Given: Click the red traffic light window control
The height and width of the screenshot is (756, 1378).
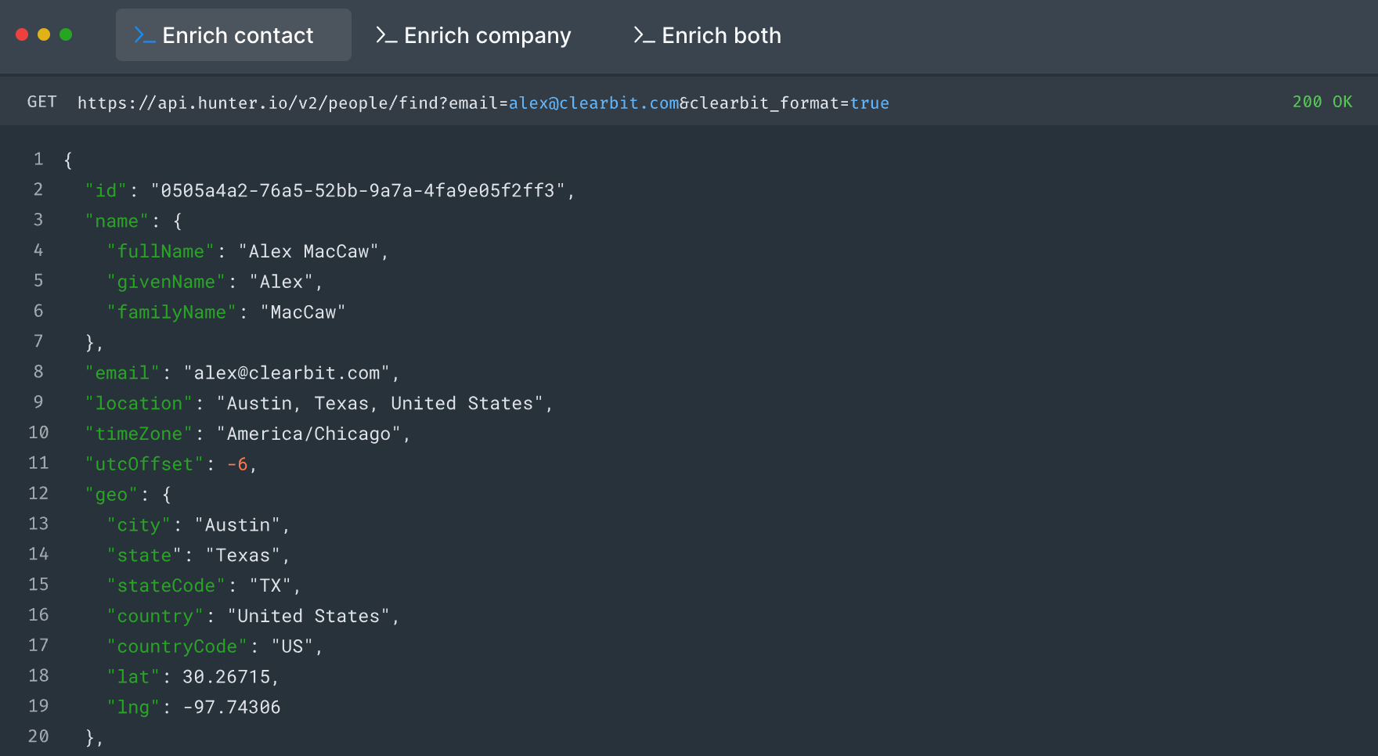Looking at the screenshot, I should (x=22, y=35).
